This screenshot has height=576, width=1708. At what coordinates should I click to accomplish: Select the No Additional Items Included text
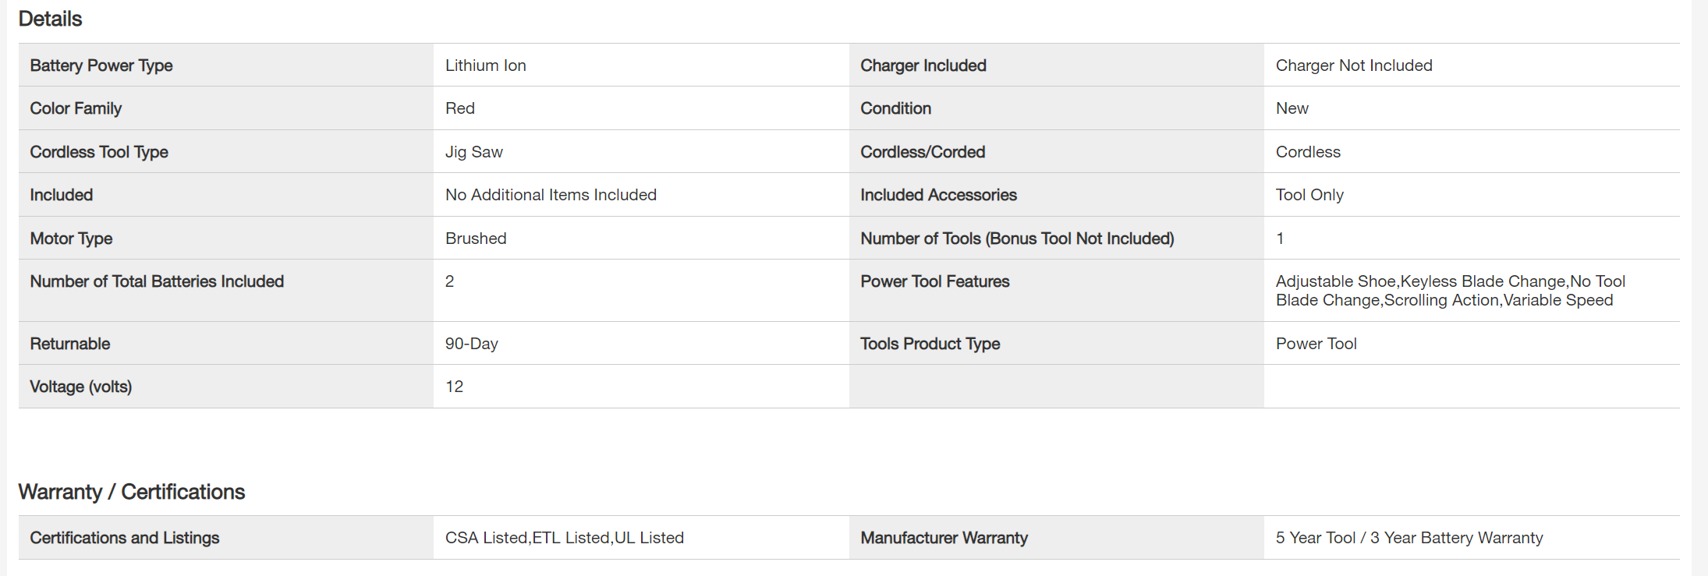[x=551, y=195]
